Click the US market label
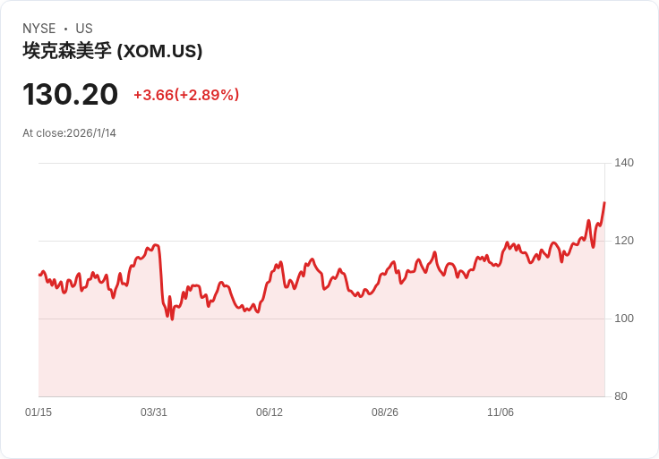 click(x=84, y=29)
